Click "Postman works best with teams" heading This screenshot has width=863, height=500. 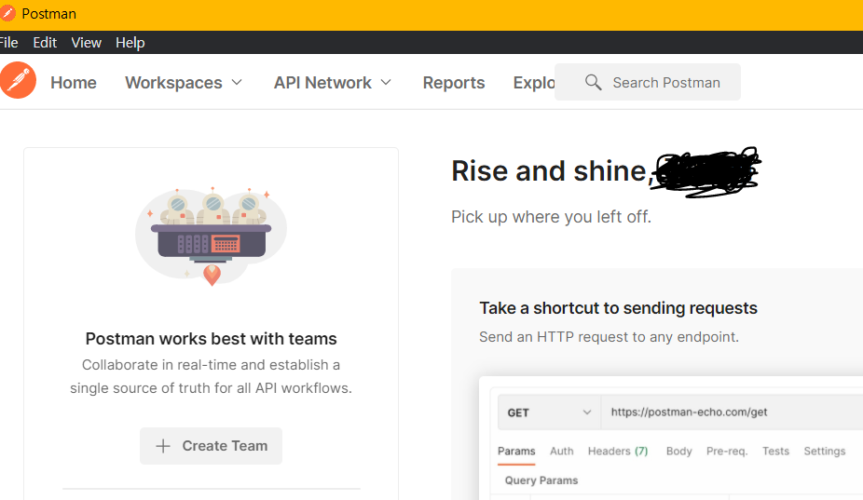[x=211, y=339]
